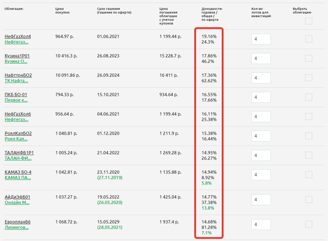Mark the ПКБ БО-01 bond checkbox
Screen dimensions: 328x241
point(309,97)
